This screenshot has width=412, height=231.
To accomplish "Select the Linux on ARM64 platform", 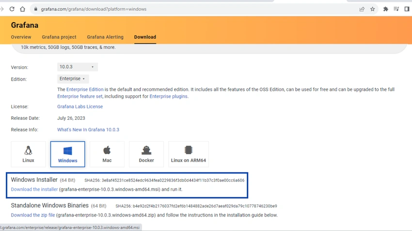I will (x=189, y=154).
